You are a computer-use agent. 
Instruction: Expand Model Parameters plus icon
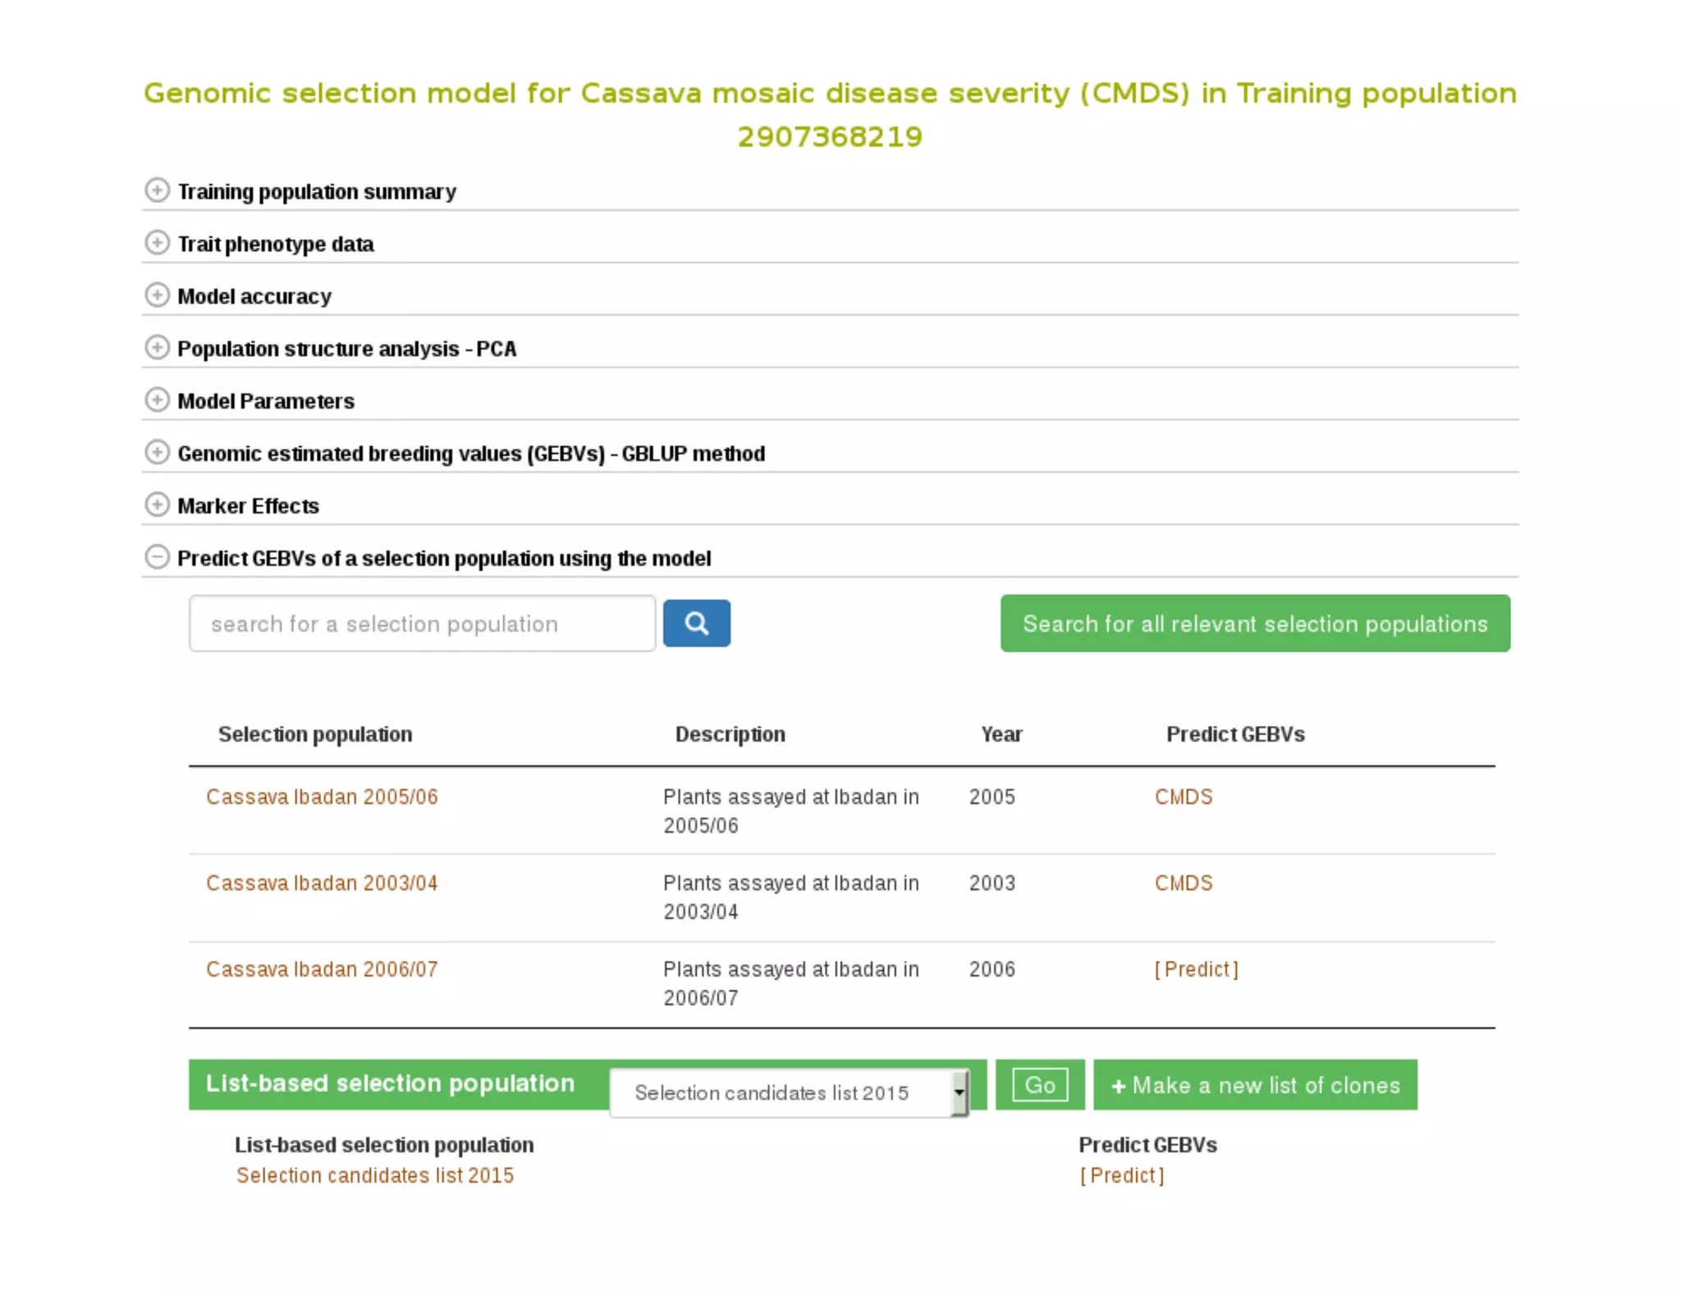point(157,400)
